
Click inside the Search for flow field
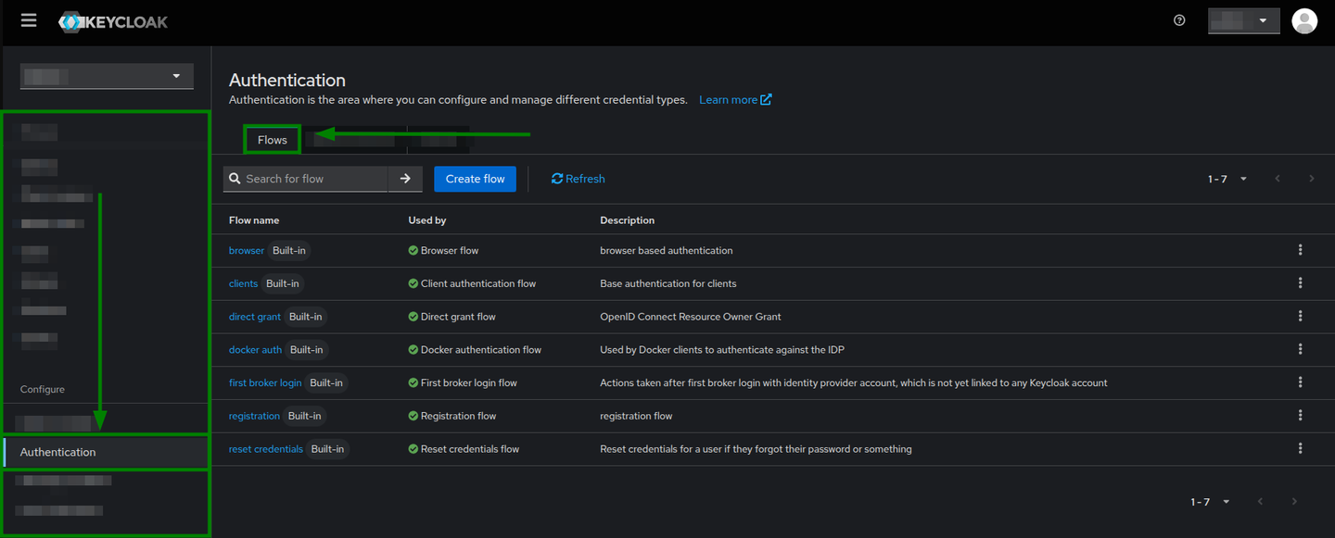[306, 178]
